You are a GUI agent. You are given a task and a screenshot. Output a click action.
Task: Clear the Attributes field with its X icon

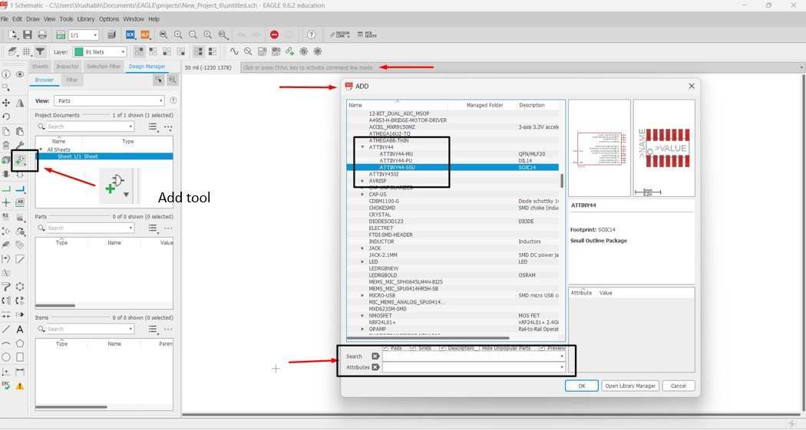(375, 367)
